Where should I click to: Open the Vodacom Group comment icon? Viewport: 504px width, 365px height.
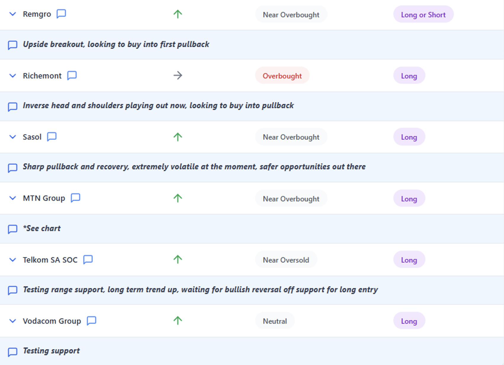(91, 321)
